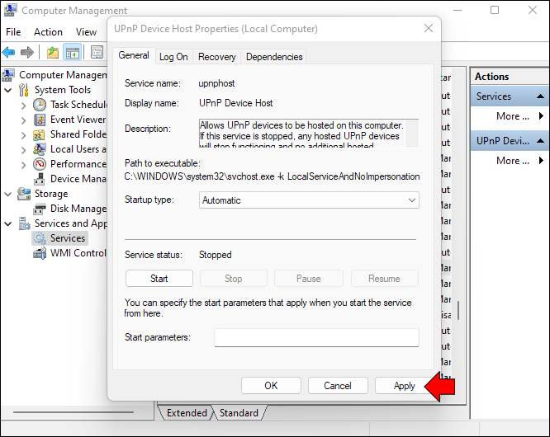Click the Storage drive icon
The height and width of the screenshot is (437, 550).
coord(24,194)
